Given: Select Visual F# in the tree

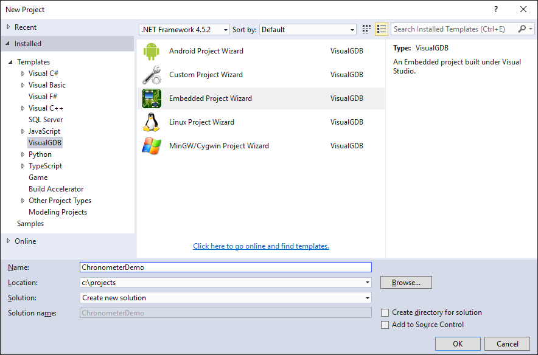Looking at the screenshot, I should coord(43,96).
